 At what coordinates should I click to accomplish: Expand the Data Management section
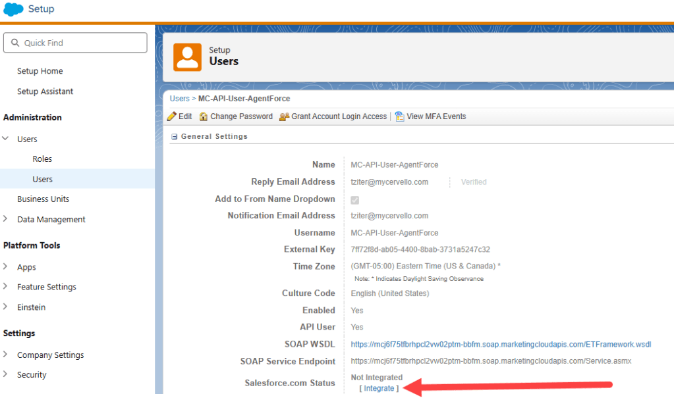click(x=6, y=219)
